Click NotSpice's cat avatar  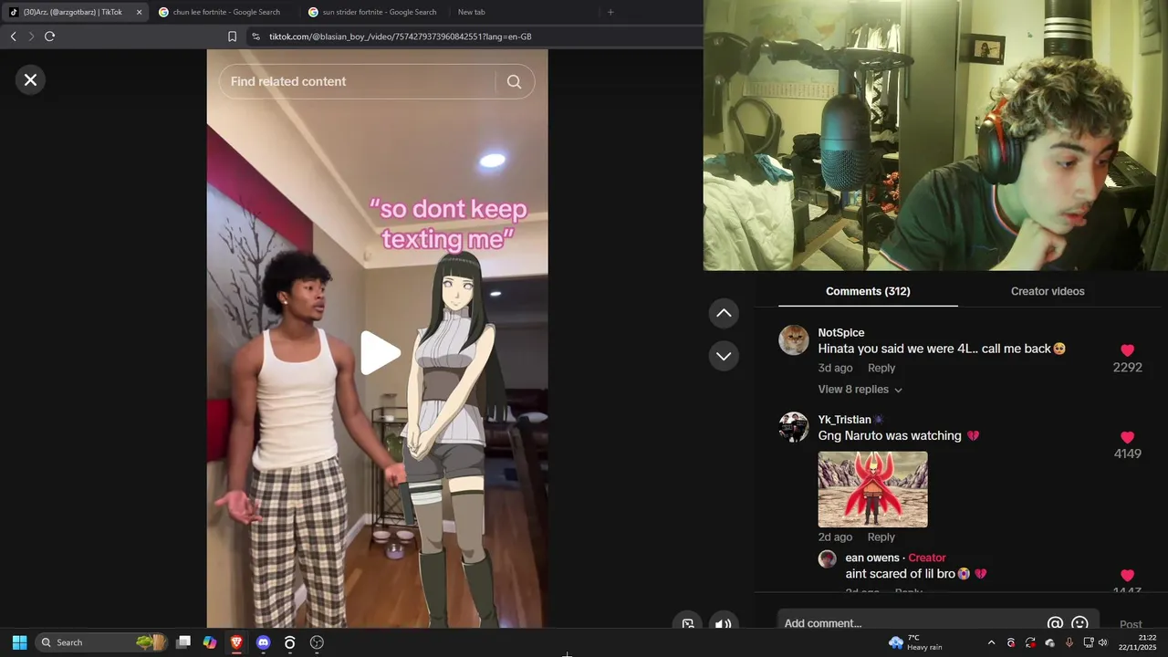[x=794, y=340]
